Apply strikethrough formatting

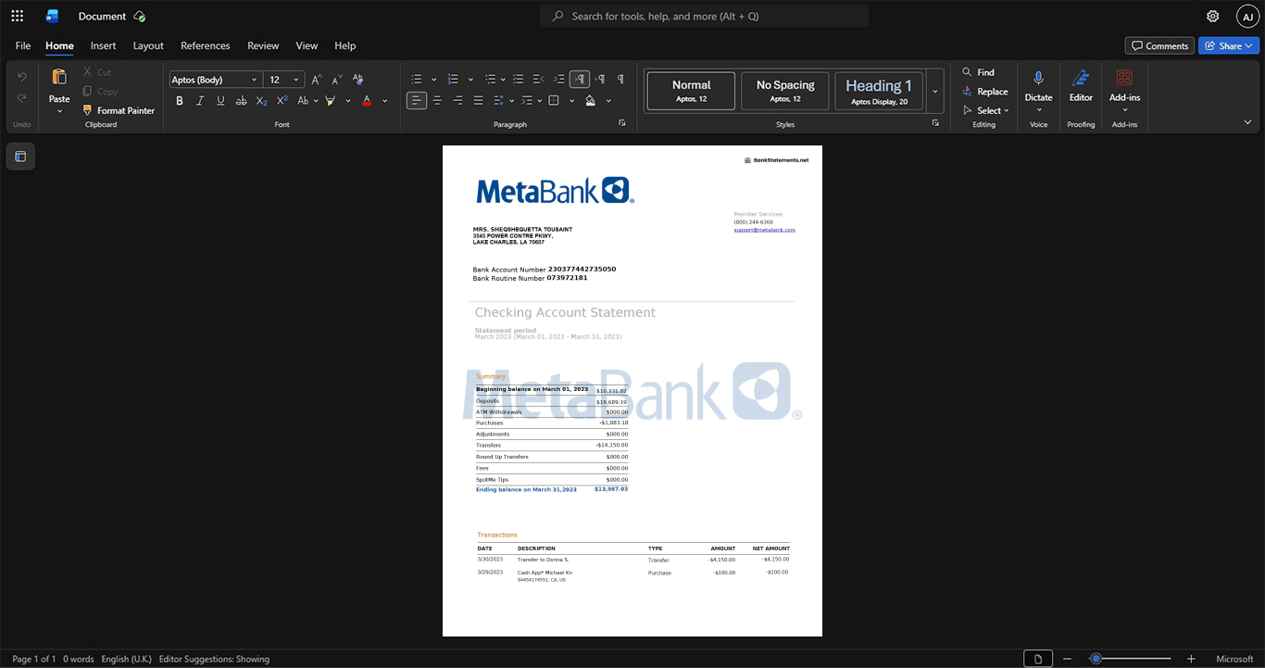[x=241, y=101]
